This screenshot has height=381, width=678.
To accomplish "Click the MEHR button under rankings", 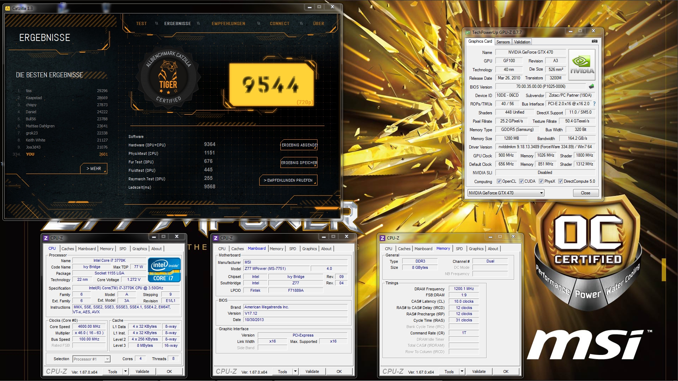I will 94,169.
